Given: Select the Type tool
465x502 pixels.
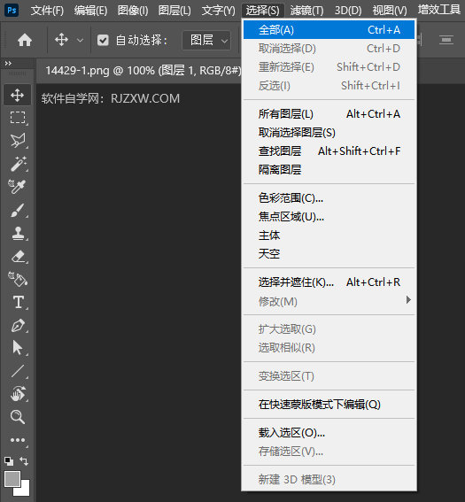Looking at the screenshot, I should tap(19, 302).
